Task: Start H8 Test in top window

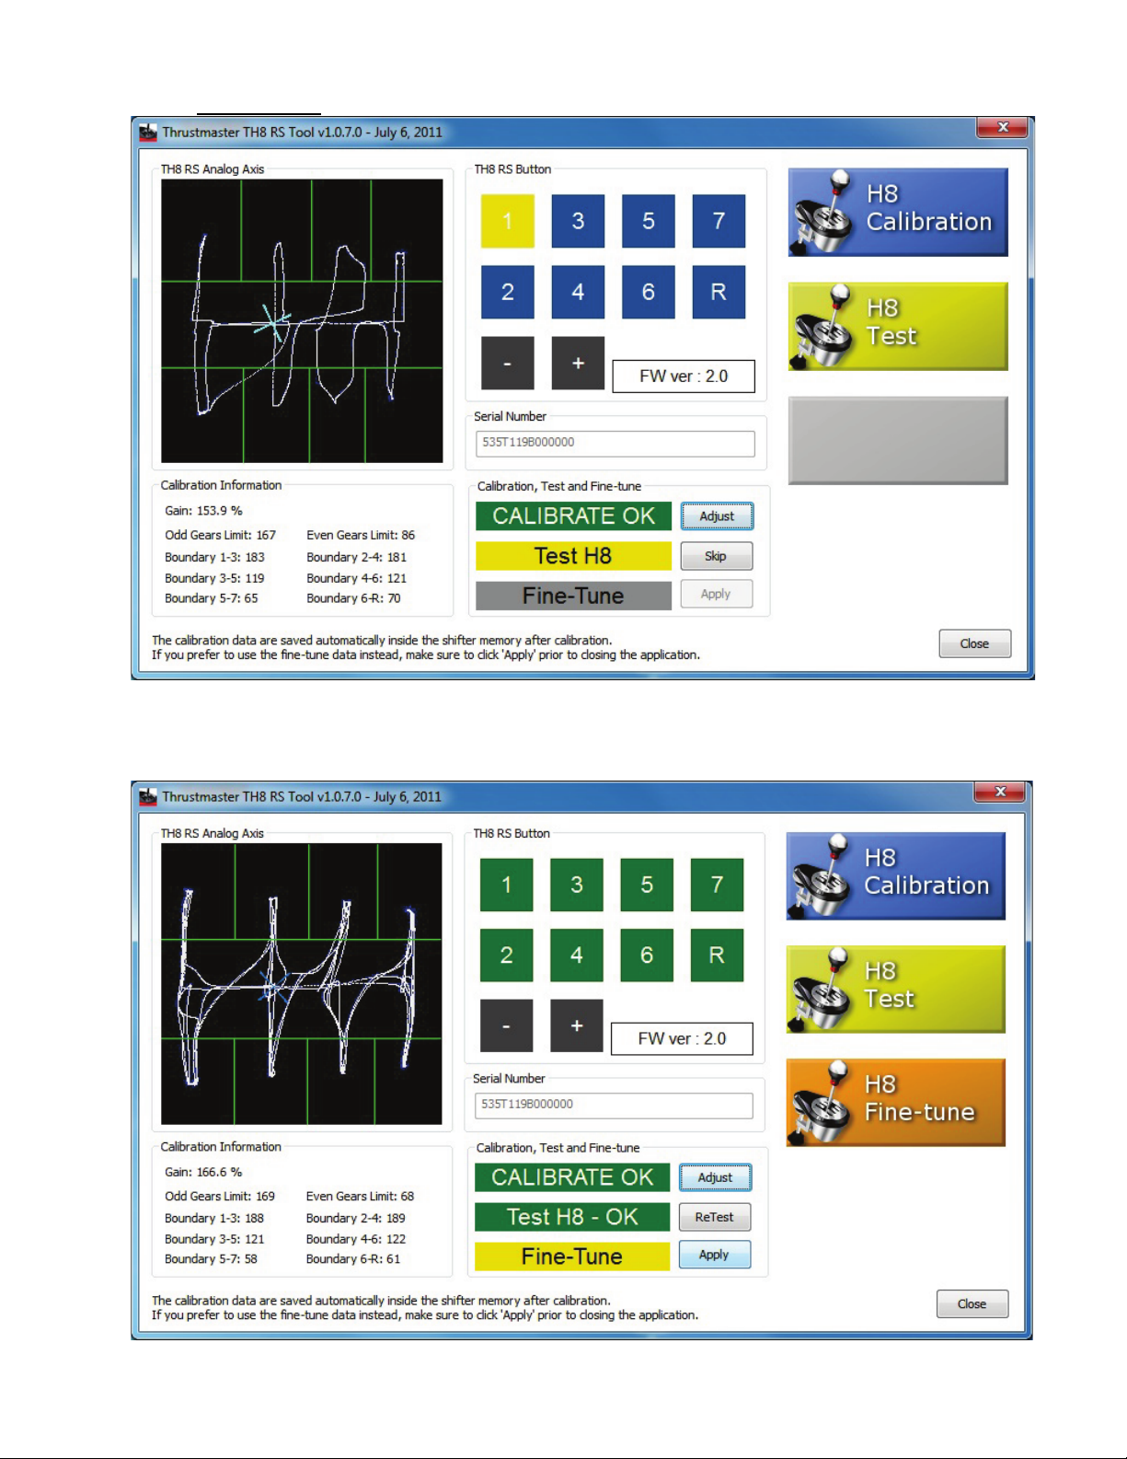Action: click(x=898, y=326)
